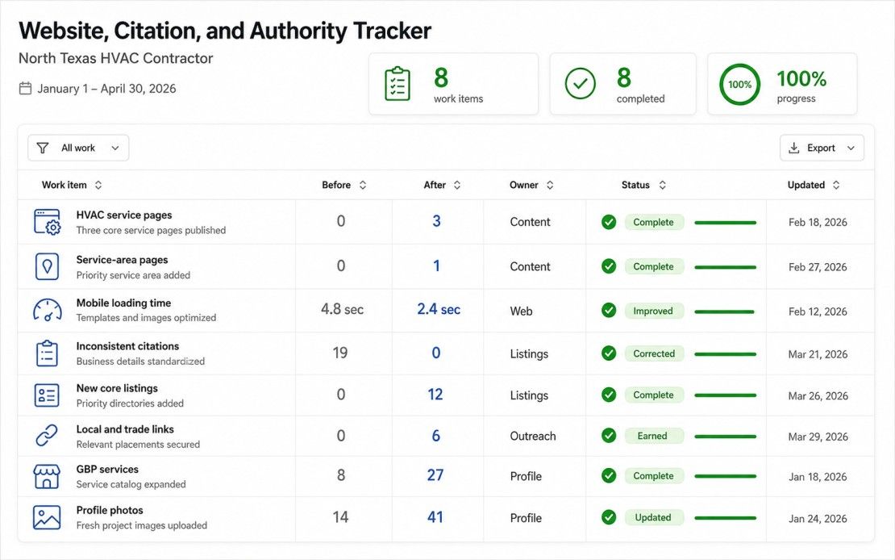Click green check for Inconsistent citations
This screenshot has width=895, height=560.
pyautogui.click(x=609, y=353)
